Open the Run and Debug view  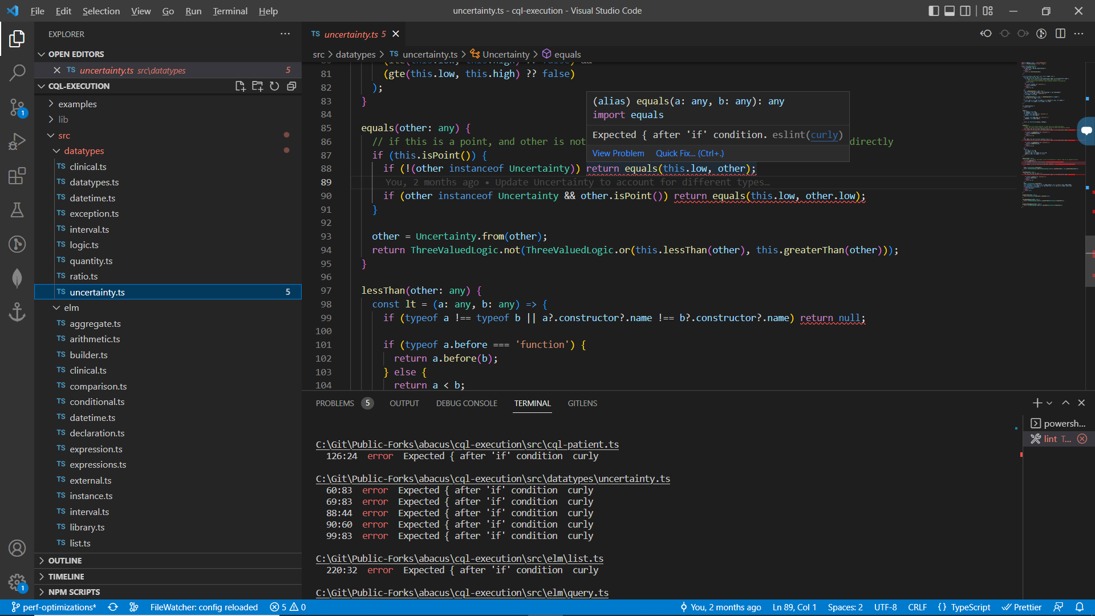click(17, 141)
